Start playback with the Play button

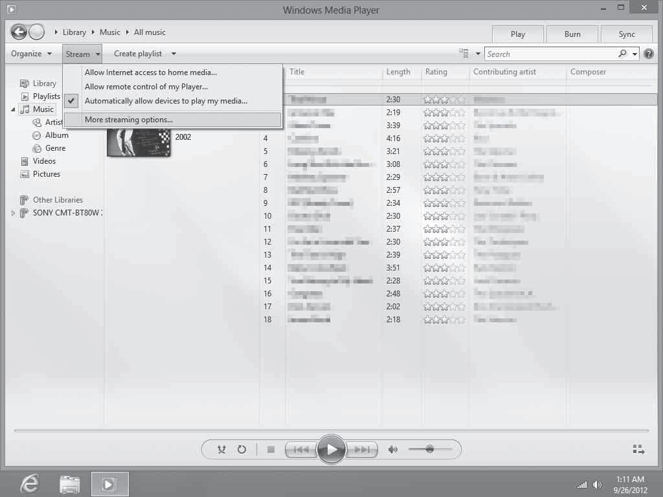tap(331, 449)
